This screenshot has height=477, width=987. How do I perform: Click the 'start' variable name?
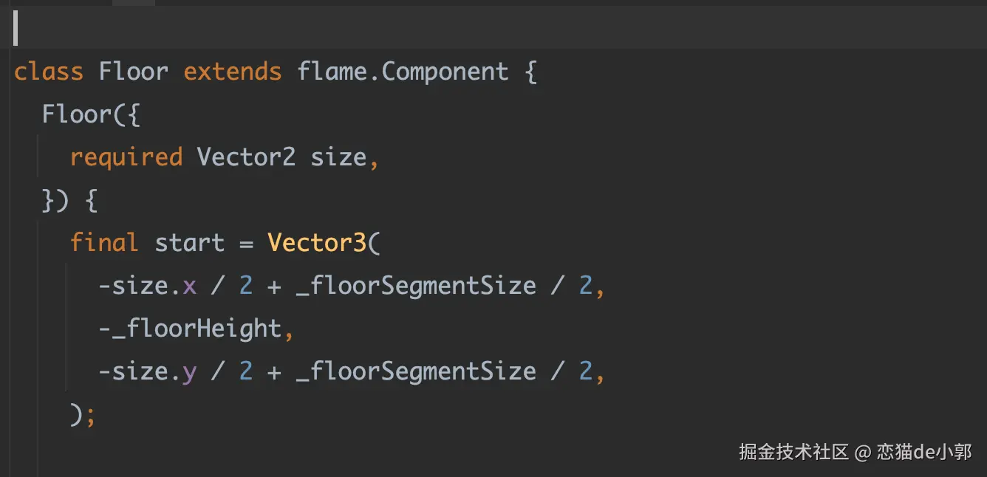click(189, 243)
